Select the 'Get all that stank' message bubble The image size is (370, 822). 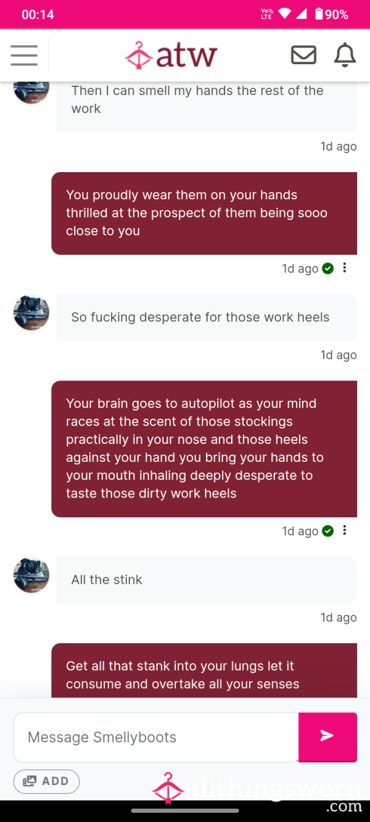click(x=204, y=671)
